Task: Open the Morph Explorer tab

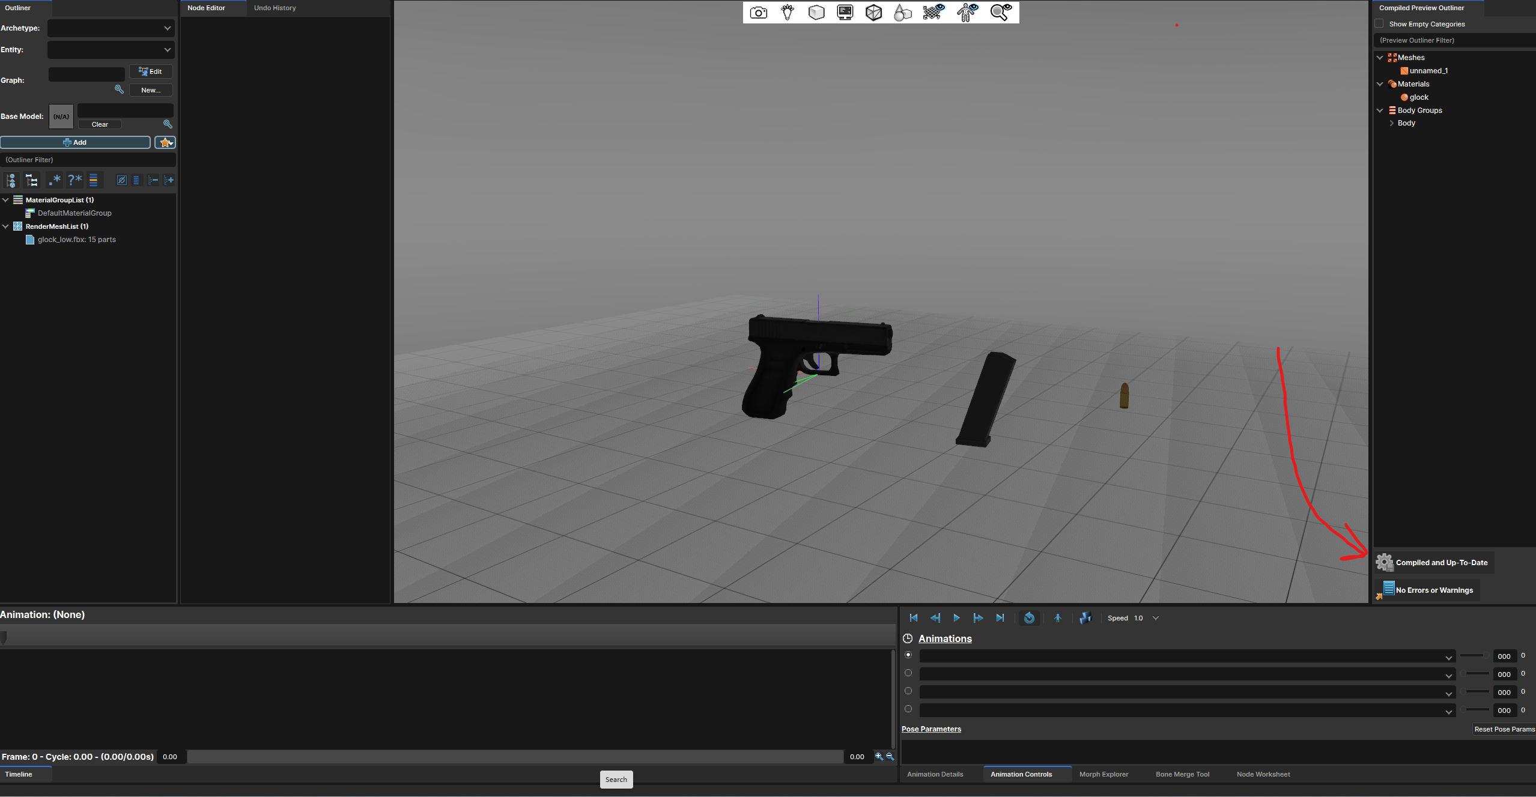Action: (x=1103, y=774)
